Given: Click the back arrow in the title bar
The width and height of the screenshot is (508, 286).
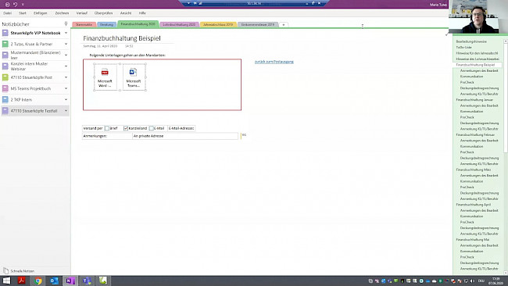Looking at the screenshot, I should click(8, 5).
